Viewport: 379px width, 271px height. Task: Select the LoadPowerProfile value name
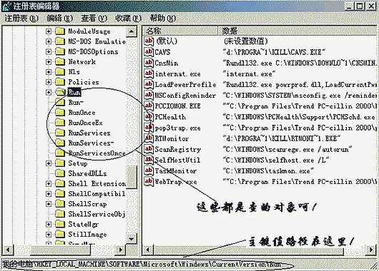click(185, 85)
